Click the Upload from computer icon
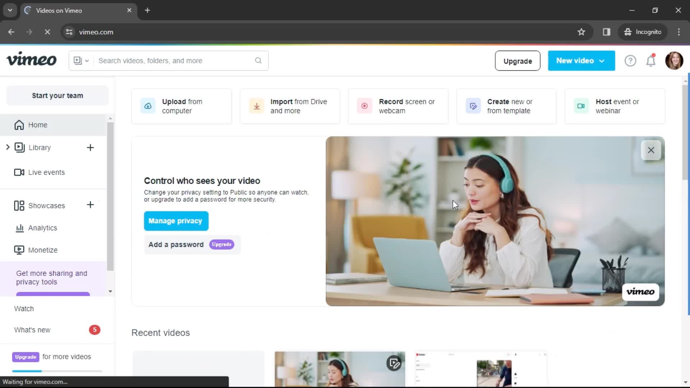 tap(147, 106)
